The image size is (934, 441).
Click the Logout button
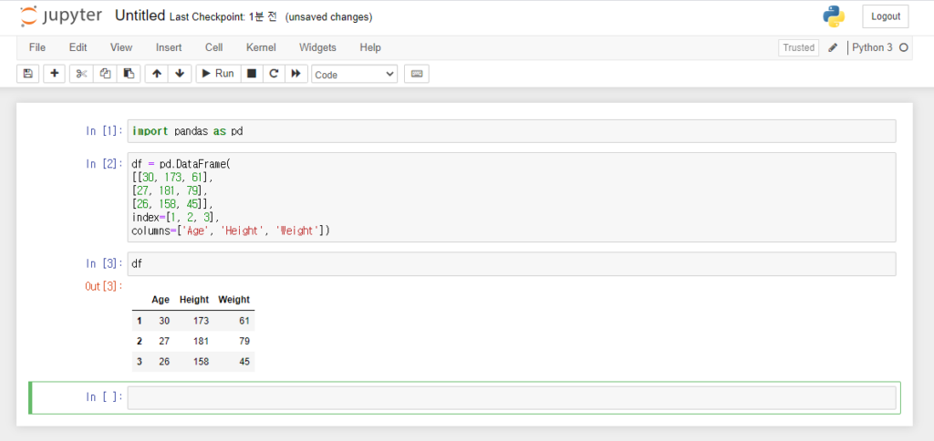[885, 16]
